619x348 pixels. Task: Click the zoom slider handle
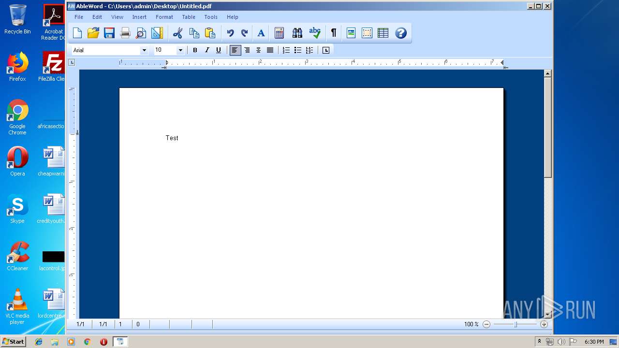click(516, 324)
